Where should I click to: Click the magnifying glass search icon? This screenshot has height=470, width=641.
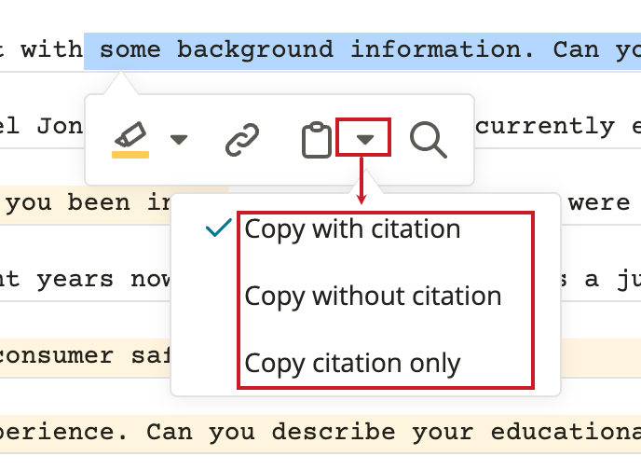428,140
